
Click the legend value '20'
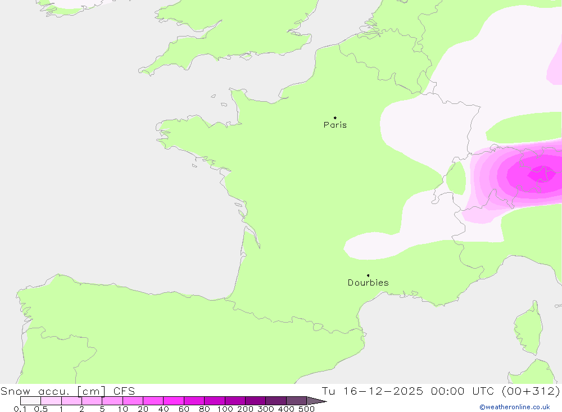coord(143,409)
